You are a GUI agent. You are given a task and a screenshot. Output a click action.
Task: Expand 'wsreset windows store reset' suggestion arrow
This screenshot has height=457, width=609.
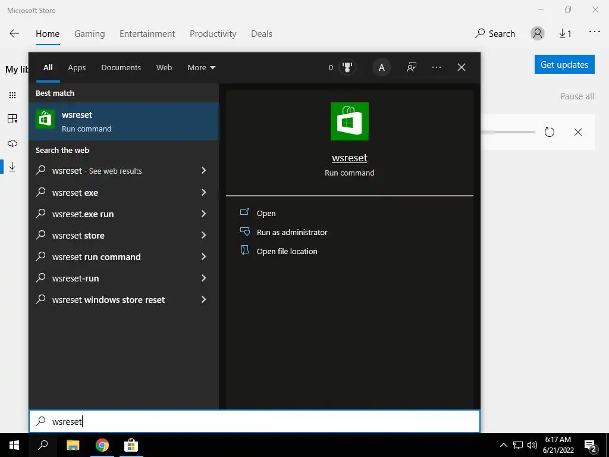(x=203, y=299)
